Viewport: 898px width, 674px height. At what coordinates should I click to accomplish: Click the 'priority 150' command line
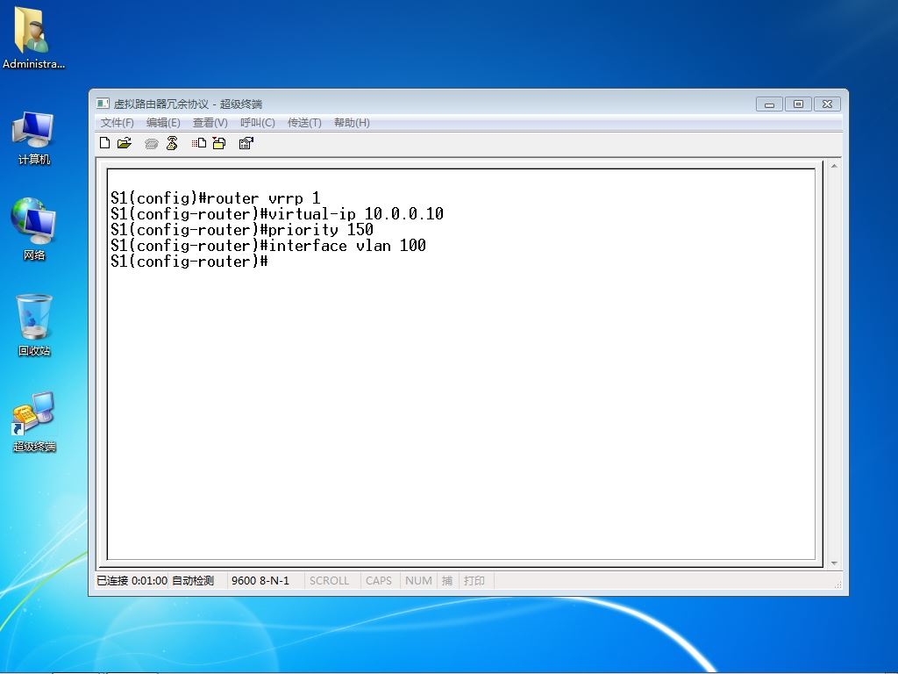(x=242, y=231)
